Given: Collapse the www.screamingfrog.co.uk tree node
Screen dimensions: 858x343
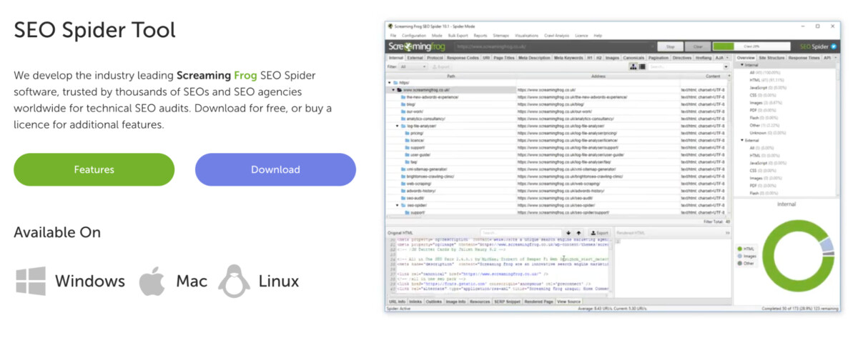Looking at the screenshot, I should pyautogui.click(x=393, y=89).
